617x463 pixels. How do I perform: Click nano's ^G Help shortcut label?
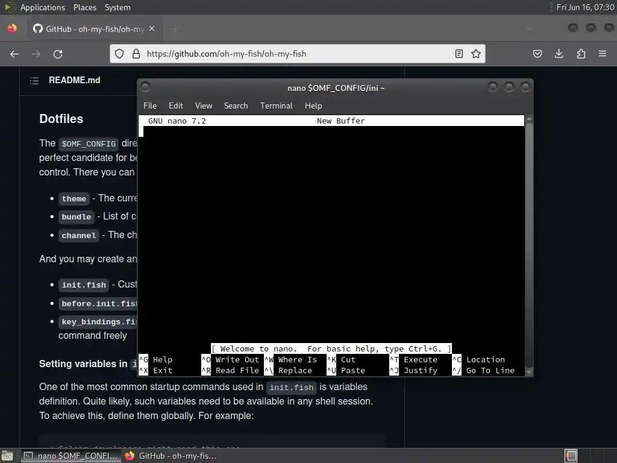pyautogui.click(x=156, y=359)
